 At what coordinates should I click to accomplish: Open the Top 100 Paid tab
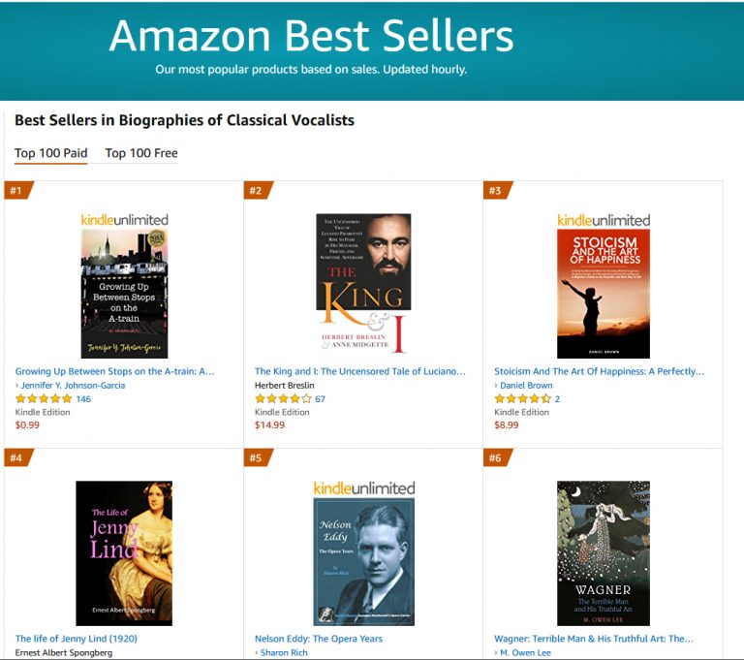coord(51,153)
